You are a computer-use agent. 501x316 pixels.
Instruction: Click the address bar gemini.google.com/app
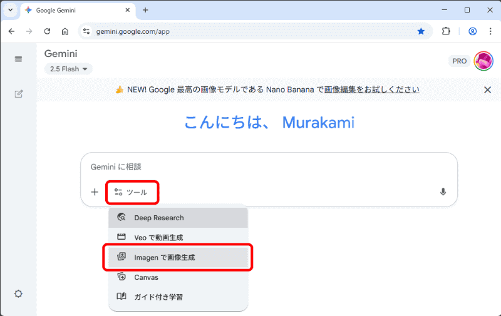click(x=133, y=31)
